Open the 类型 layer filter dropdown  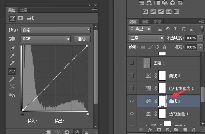tap(140, 29)
